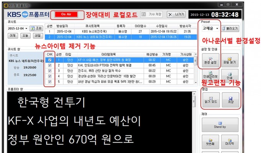Jump to 마지막 last item
261x153 pixels.
click(230, 142)
